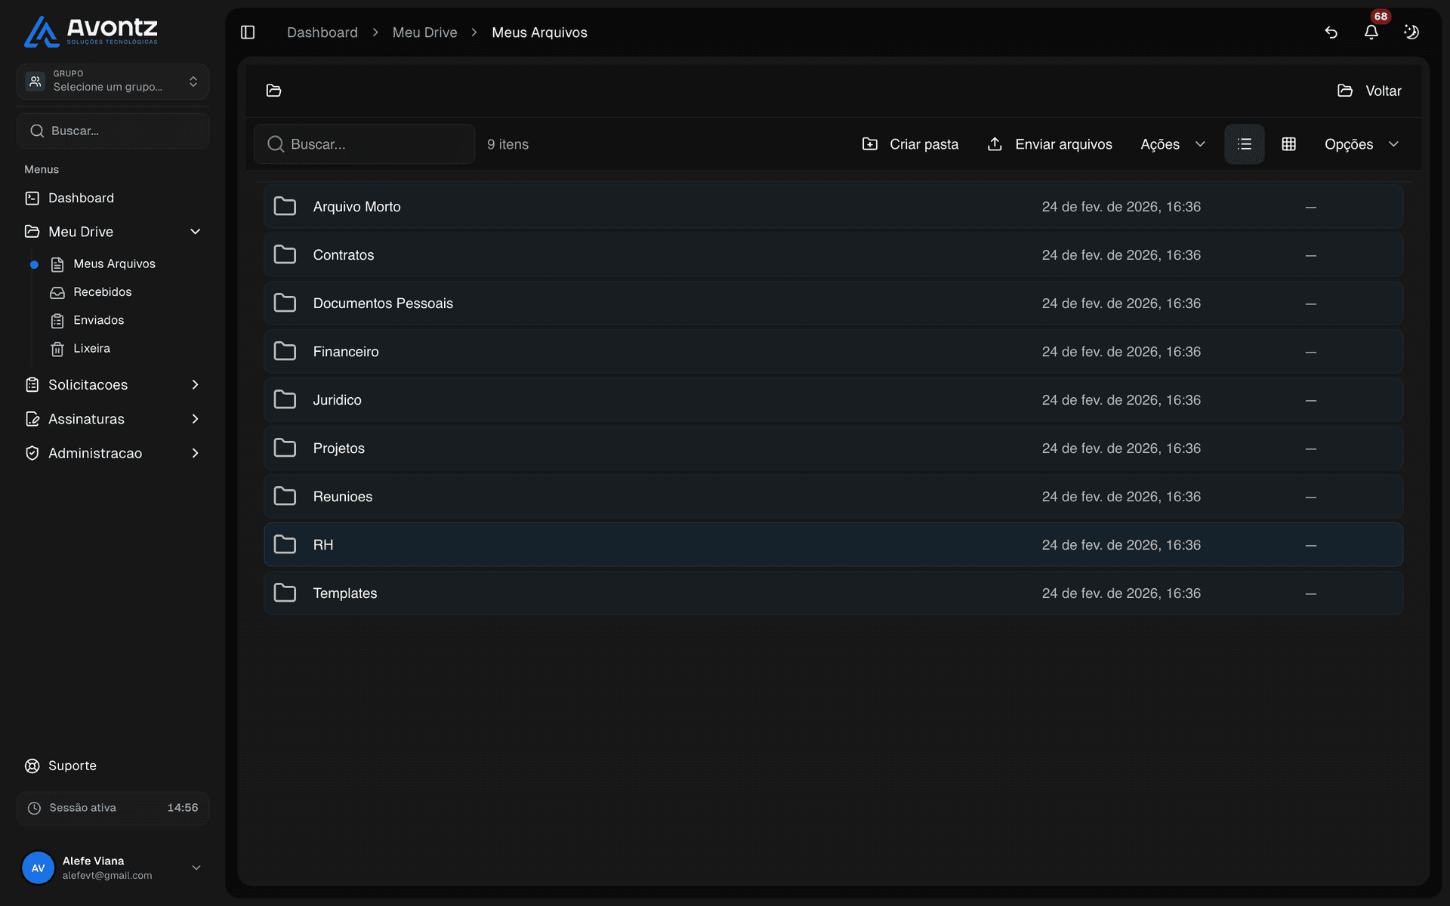Switch to grid view

coord(1288,144)
